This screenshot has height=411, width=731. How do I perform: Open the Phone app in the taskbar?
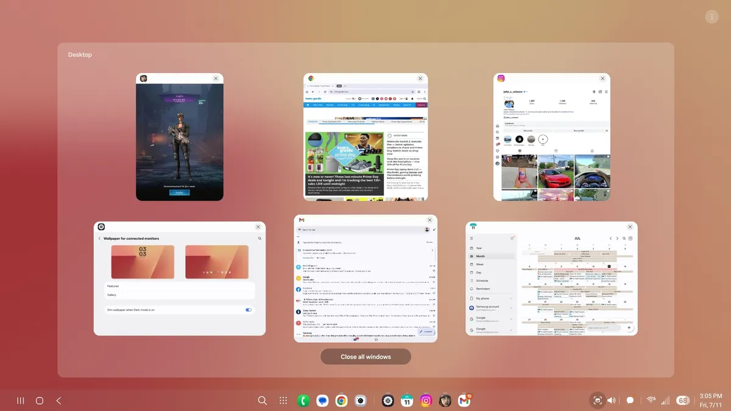click(x=303, y=401)
